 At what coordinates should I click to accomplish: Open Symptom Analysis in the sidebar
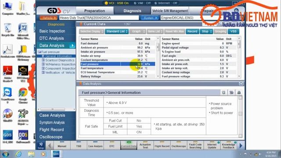pos(52,122)
